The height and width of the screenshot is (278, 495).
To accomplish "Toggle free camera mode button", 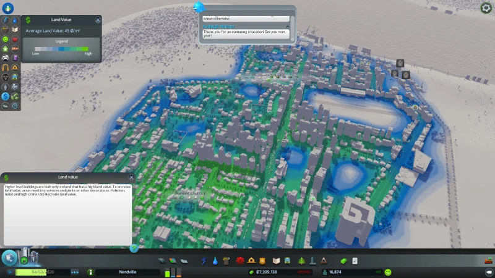I will 489,272.
